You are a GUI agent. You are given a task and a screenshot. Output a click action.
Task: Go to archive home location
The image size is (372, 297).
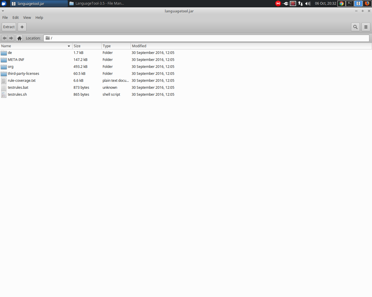(19, 38)
